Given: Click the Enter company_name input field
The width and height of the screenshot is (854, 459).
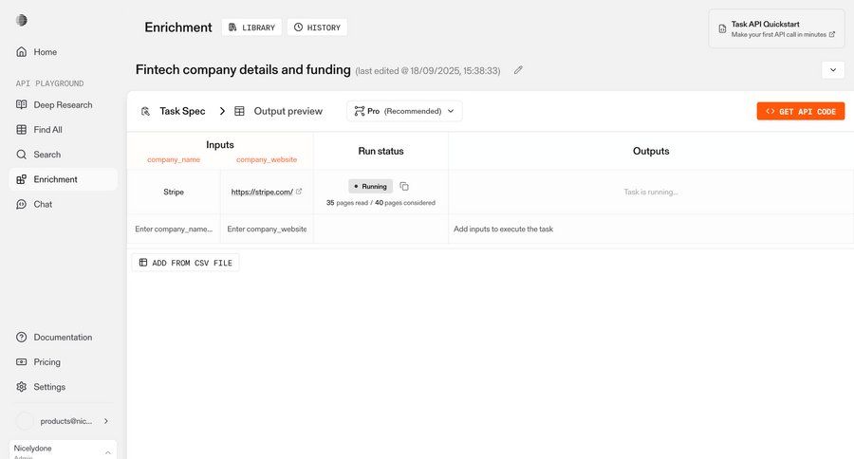Looking at the screenshot, I should [x=173, y=229].
